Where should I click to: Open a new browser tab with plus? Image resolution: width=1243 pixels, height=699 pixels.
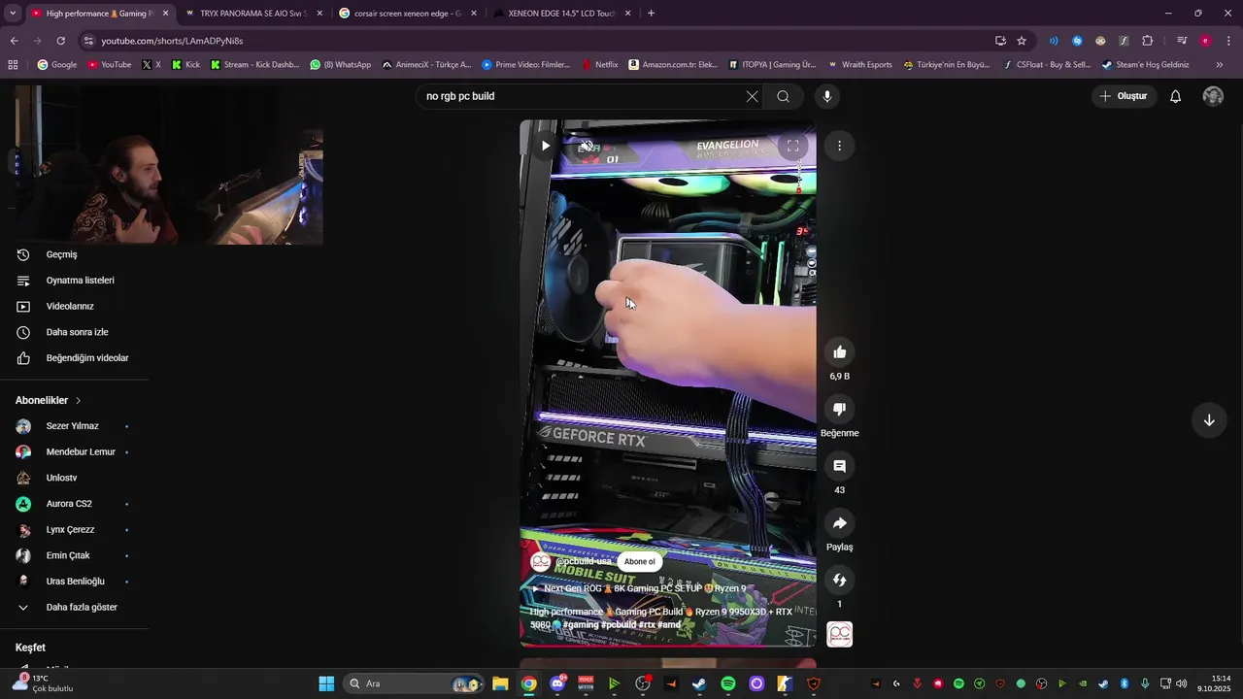(651, 14)
